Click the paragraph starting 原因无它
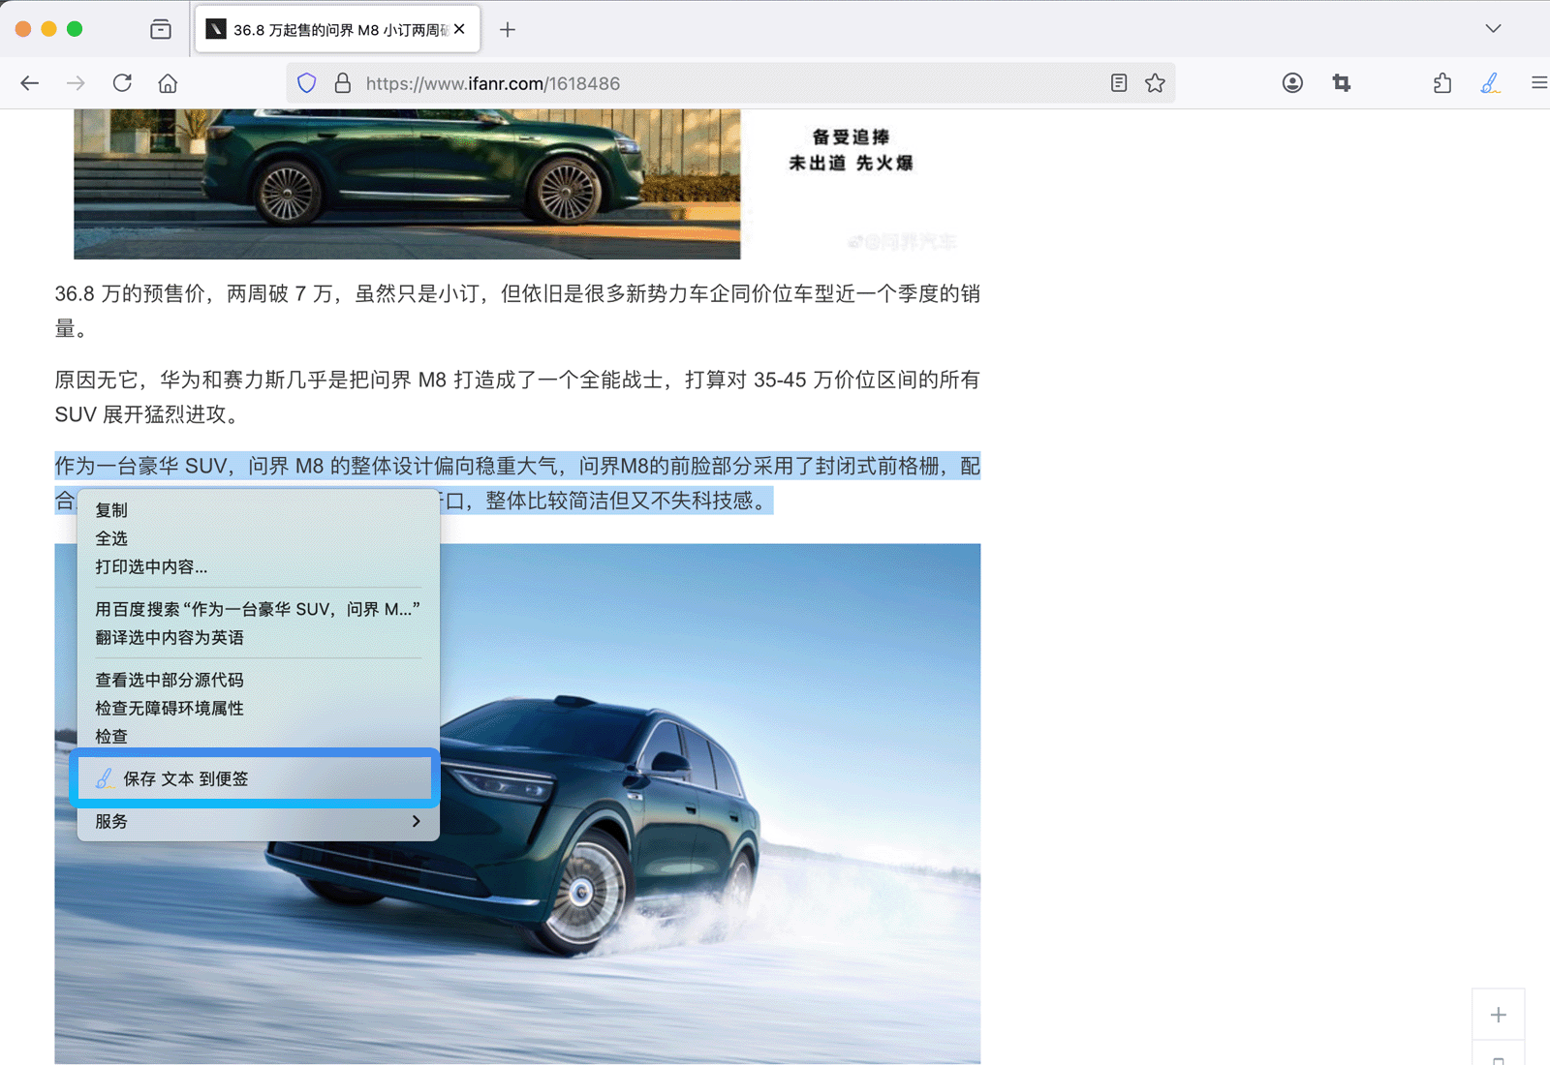1550x1065 pixels. tap(517, 397)
